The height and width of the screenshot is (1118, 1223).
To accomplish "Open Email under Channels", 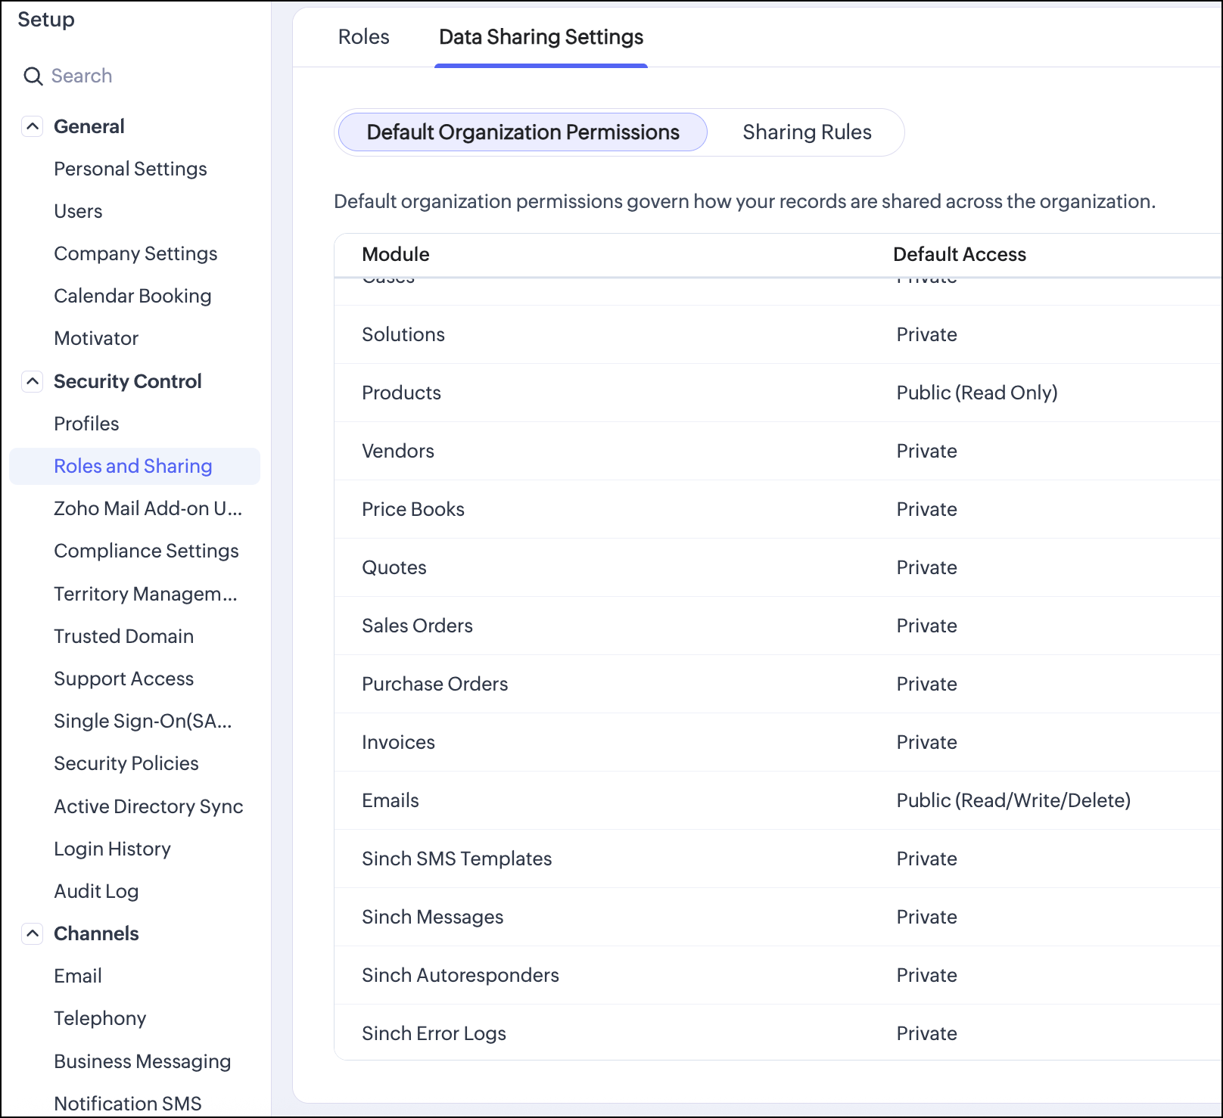I will tap(78, 976).
